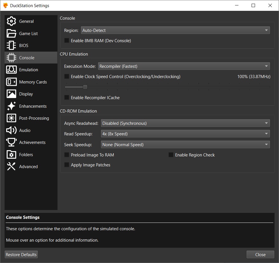The width and height of the screenshot is (279, 263).
Task: Click the 100% (33.87MHz) value text
Action: pyautogui.click(x=254, y=77)
